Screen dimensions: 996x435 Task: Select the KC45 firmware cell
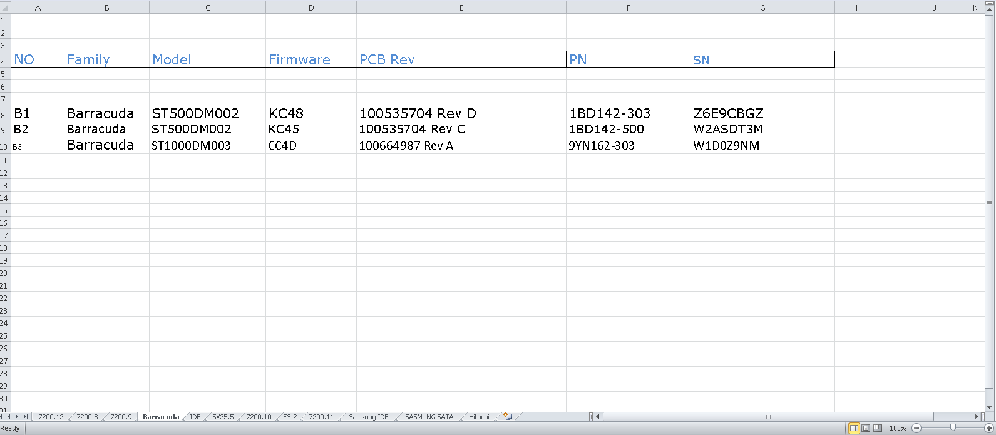311,129
